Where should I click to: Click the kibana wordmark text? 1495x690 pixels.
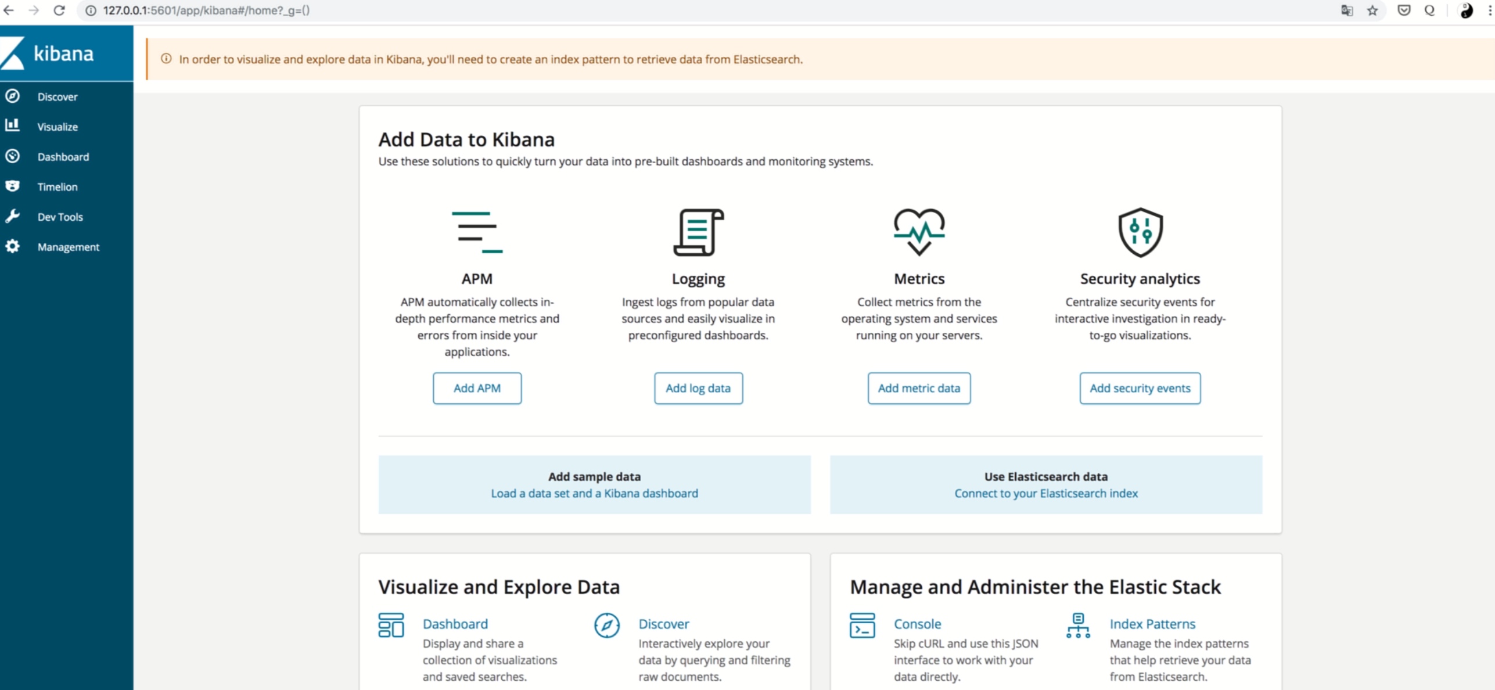(x=63, y=53)
